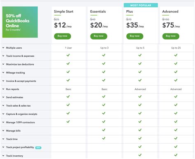Click Buy now under Essentials plan
195x159 pixels.
tap(99, 36)
